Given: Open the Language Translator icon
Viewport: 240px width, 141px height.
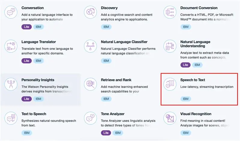Looking at the screenshot, I should click(11, 46).
